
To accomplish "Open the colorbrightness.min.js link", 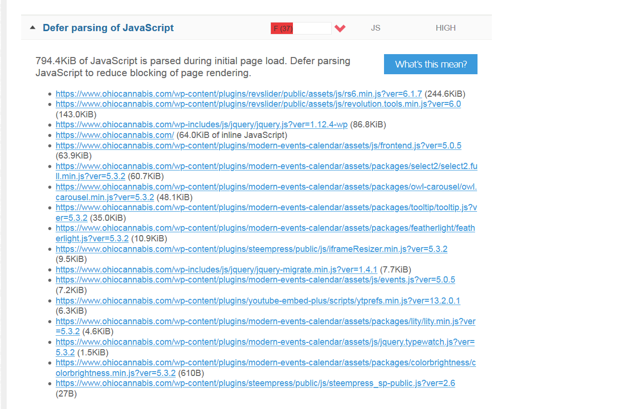I will click(x=266, y=367).
